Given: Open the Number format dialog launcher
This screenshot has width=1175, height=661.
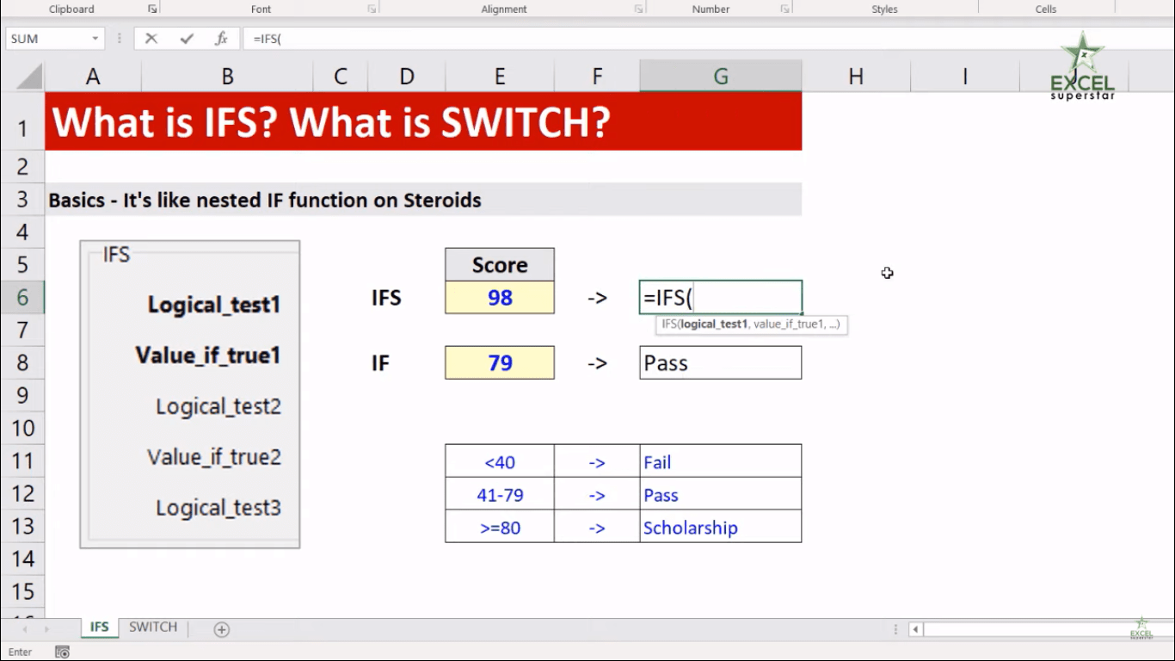Looking at the screenshot, I should click(x=785, y=9).
